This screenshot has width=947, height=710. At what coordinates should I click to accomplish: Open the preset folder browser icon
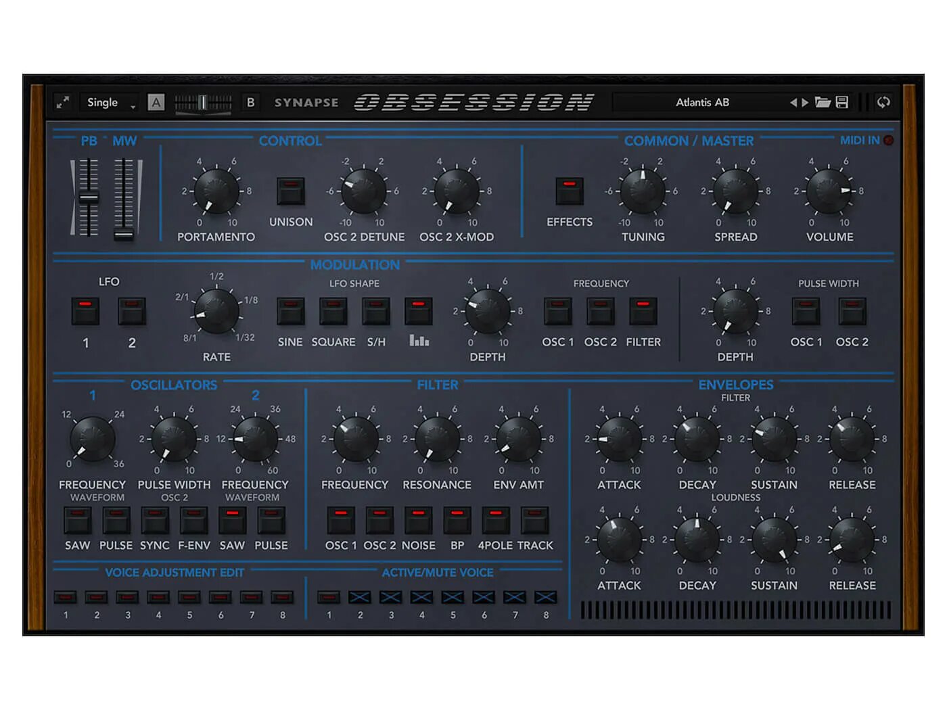pos(823,102)
